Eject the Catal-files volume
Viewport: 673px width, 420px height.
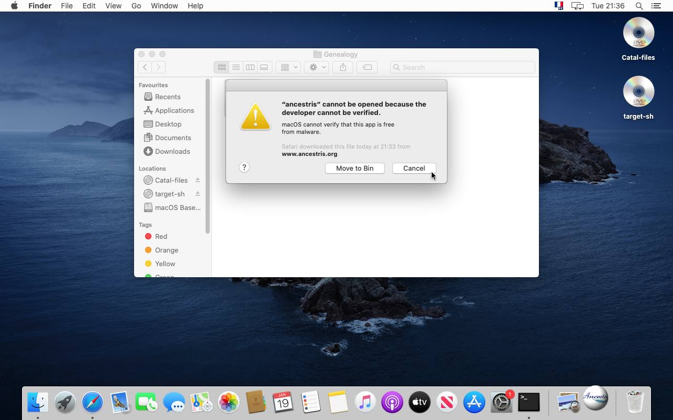pos(198,180)
